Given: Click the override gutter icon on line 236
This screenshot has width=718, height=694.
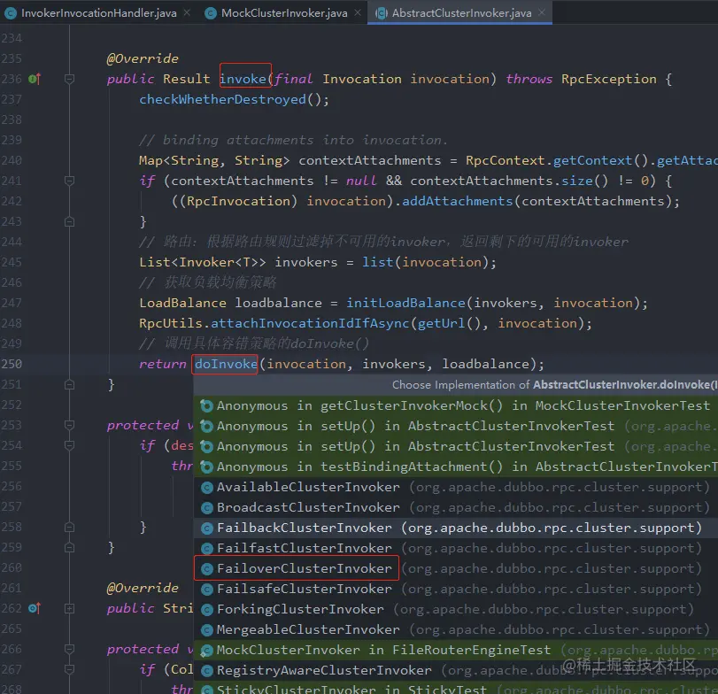Looking at the screenshot, I should coord(35,79).
